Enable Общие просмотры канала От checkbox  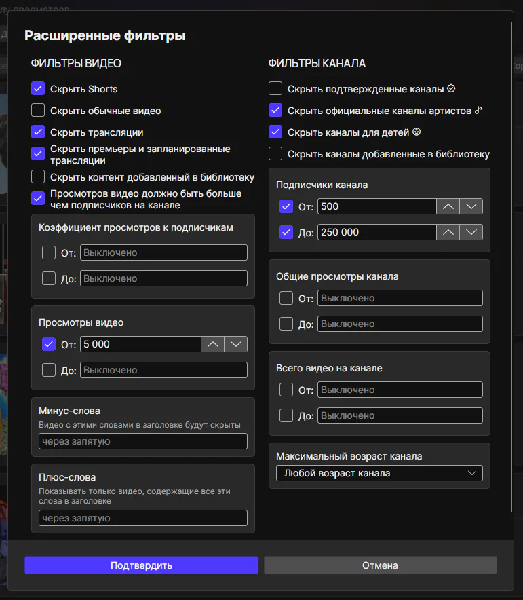pos(286,298)
